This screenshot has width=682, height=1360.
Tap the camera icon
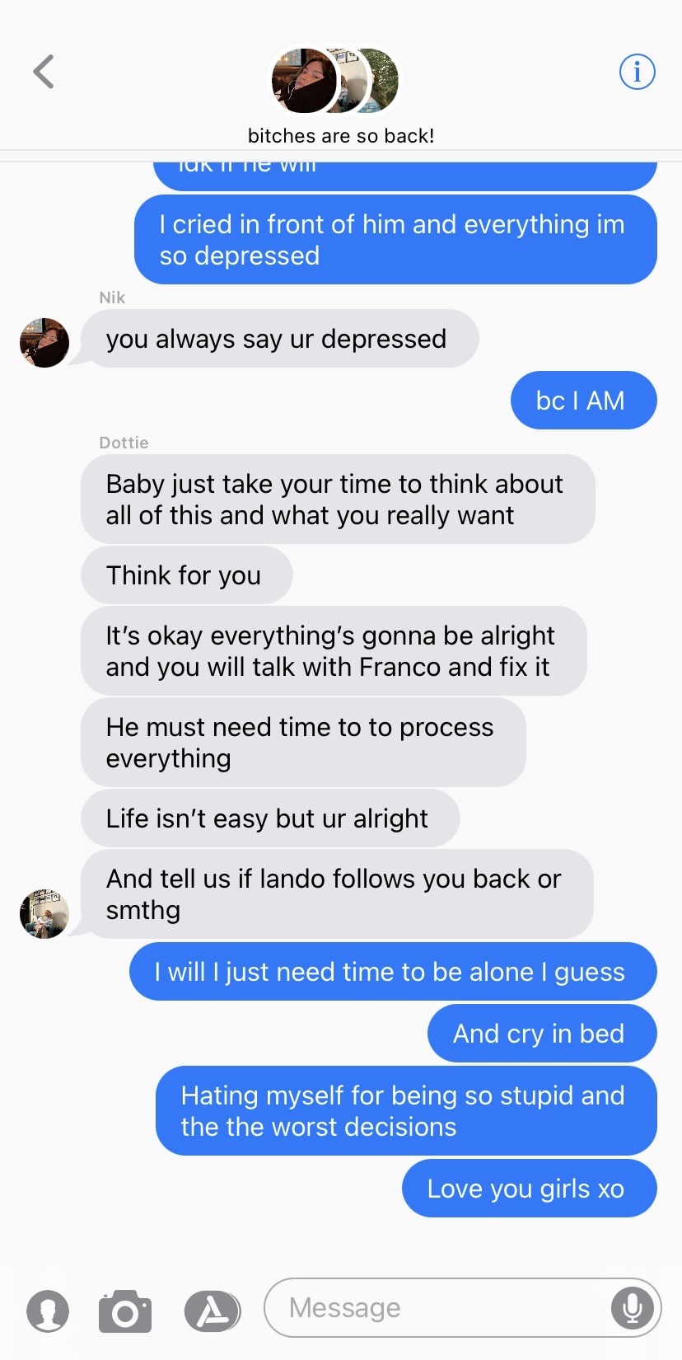click(x=125, y=1311)
